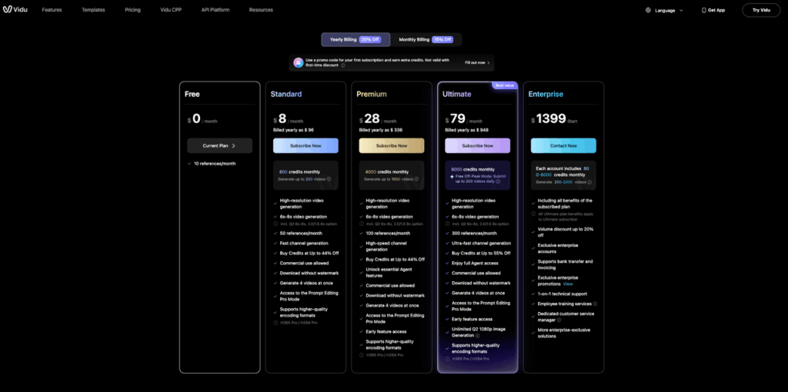Click the Current Plan button
The image size is (788, 392).
pos(219,145)
